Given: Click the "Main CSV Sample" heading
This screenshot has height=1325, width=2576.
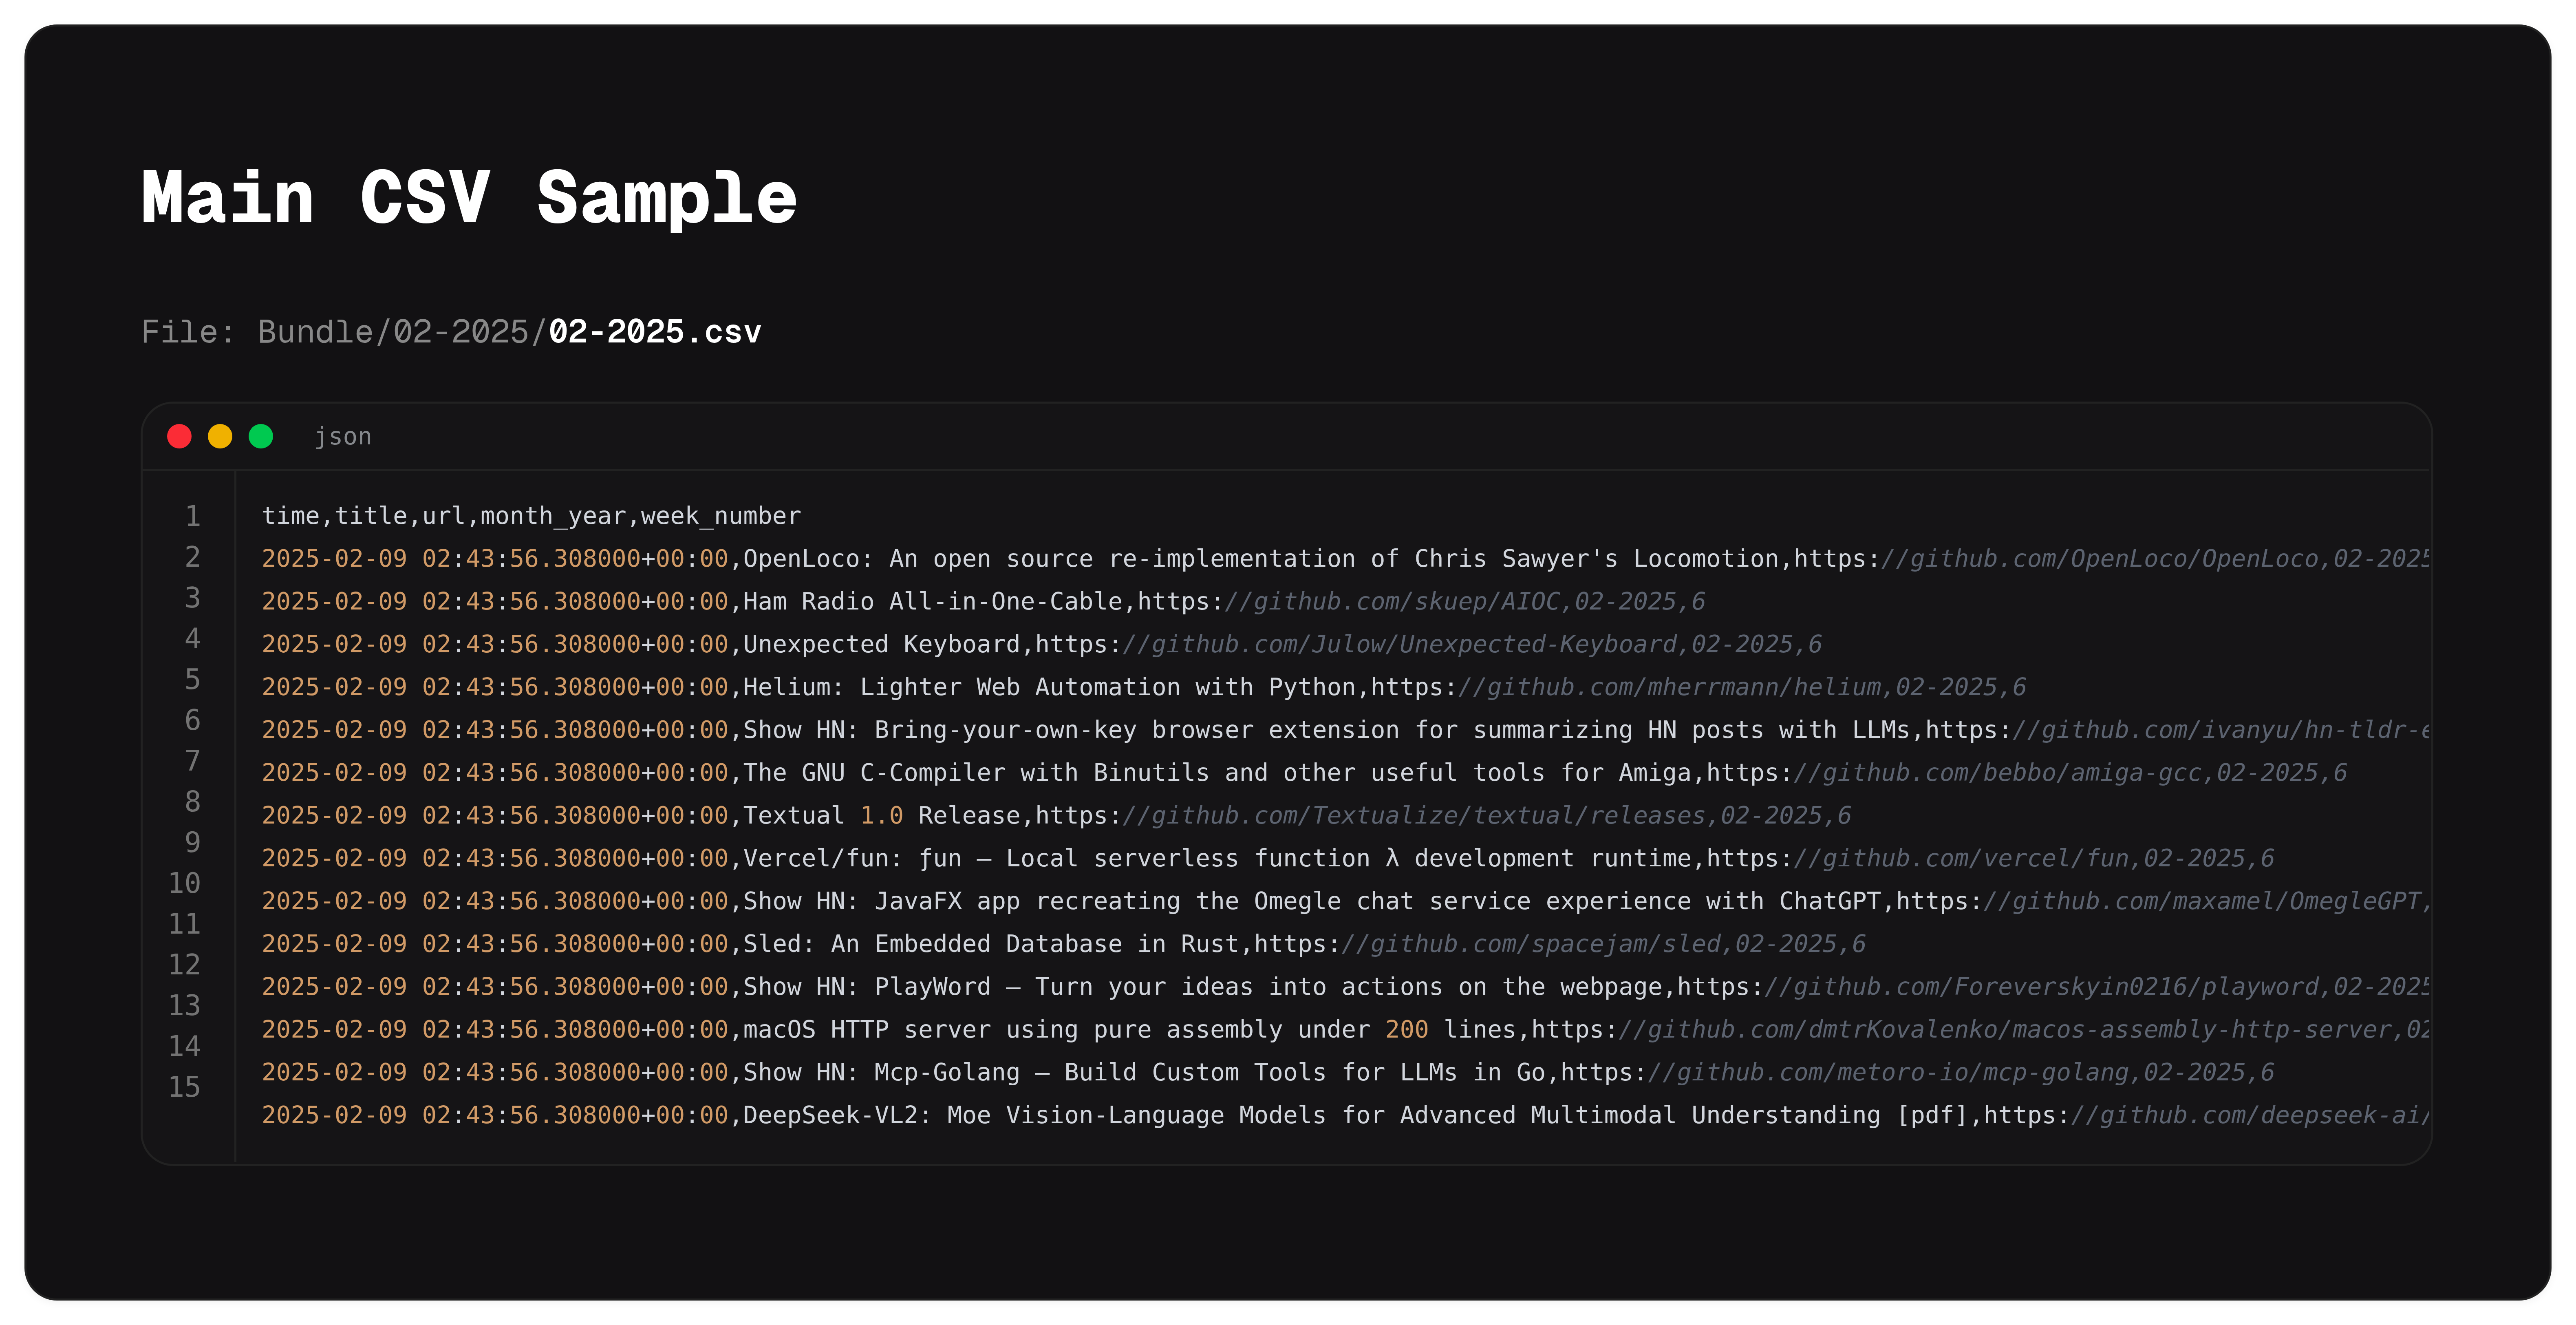Looking at the screenshot, I should 469,198.
